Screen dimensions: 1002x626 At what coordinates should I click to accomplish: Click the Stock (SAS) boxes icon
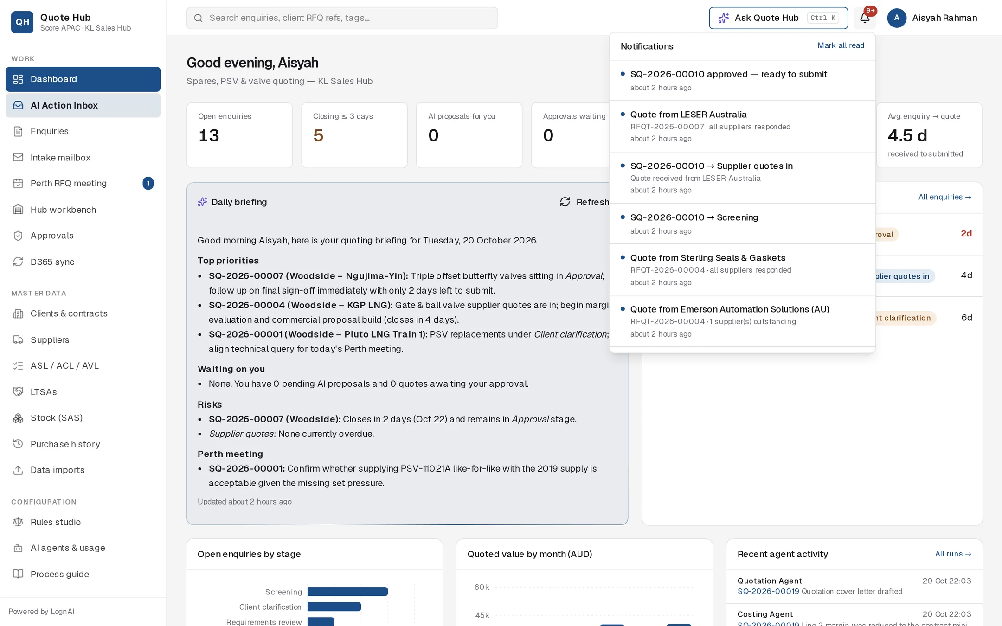(18, 418)
